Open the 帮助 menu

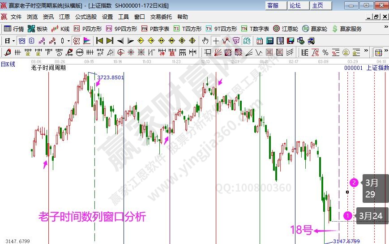pyautogui.click(x=182, y=17)
